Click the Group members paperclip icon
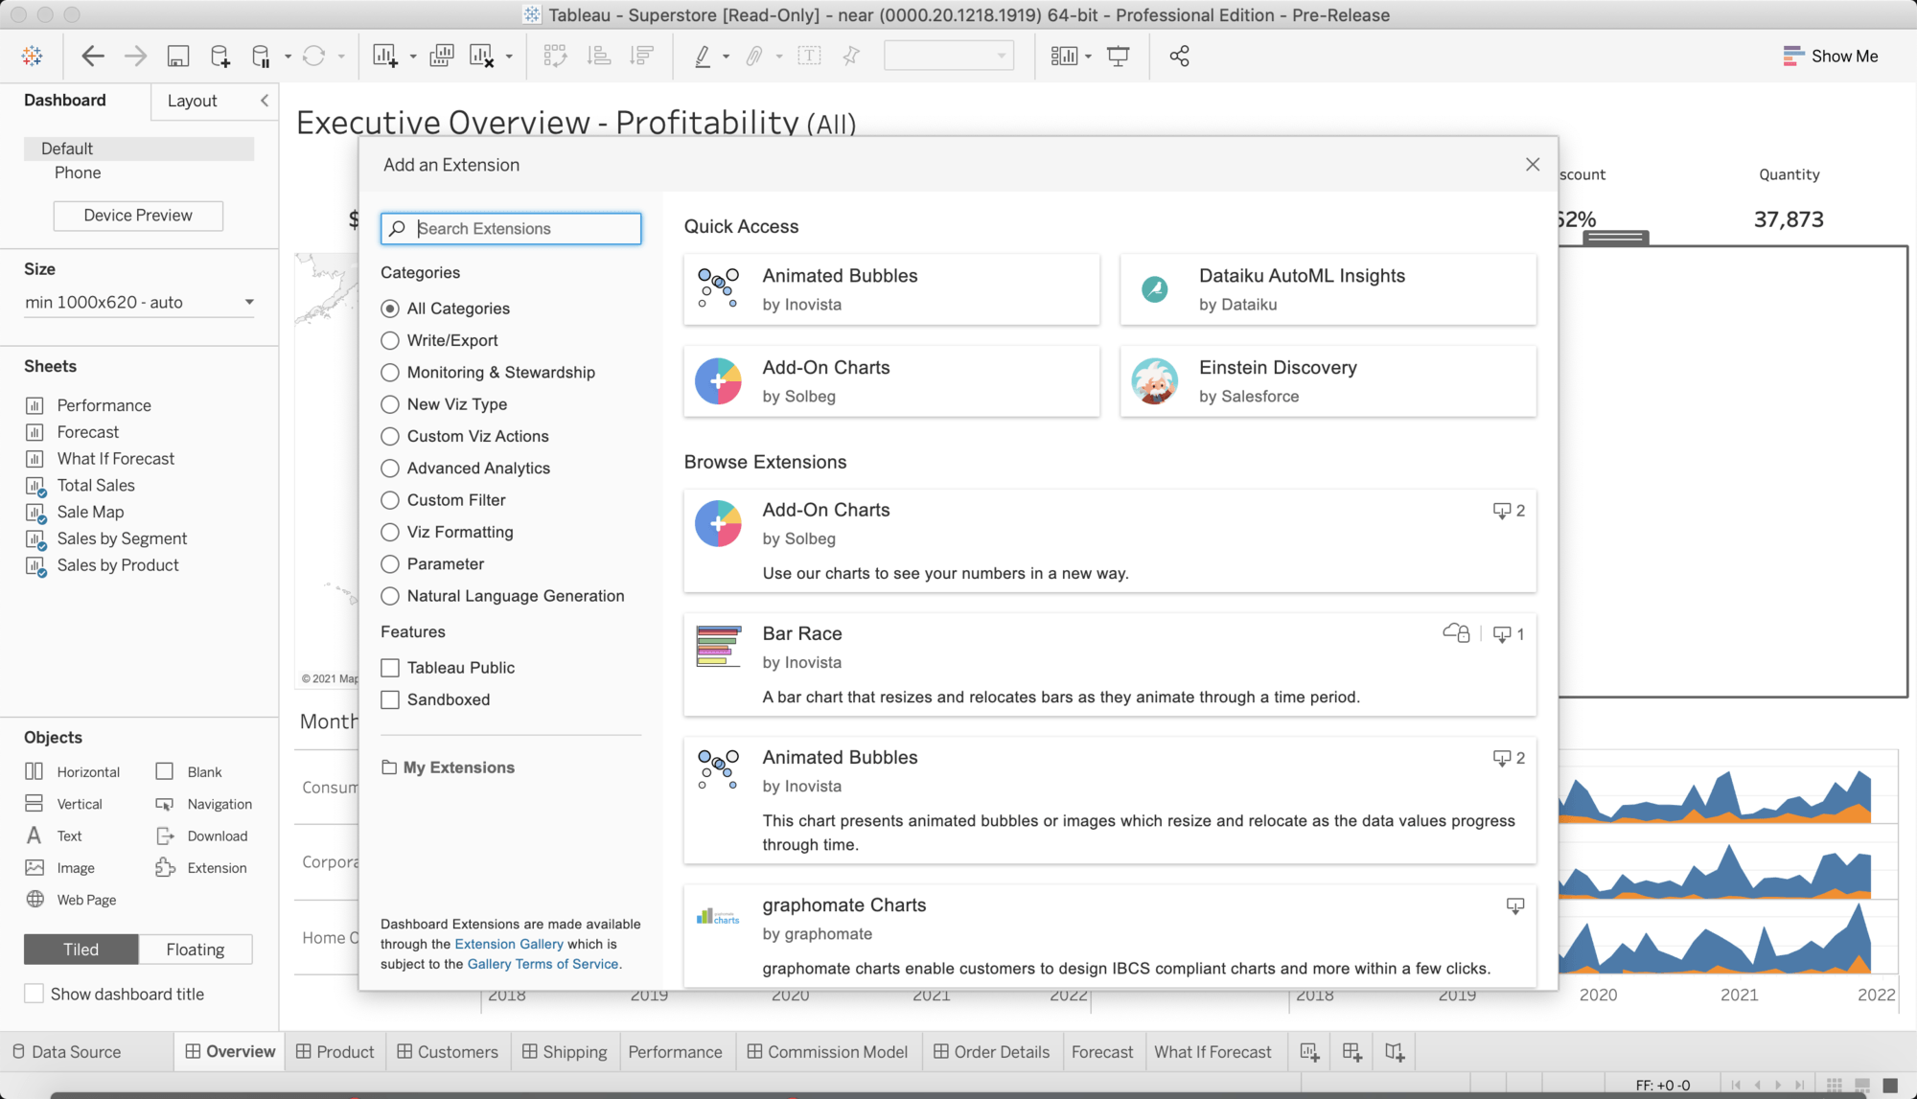 (x=755, y=56)
